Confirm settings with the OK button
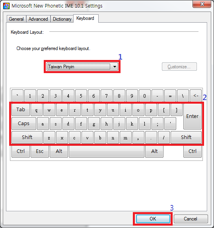 click(x=153, y=219)
